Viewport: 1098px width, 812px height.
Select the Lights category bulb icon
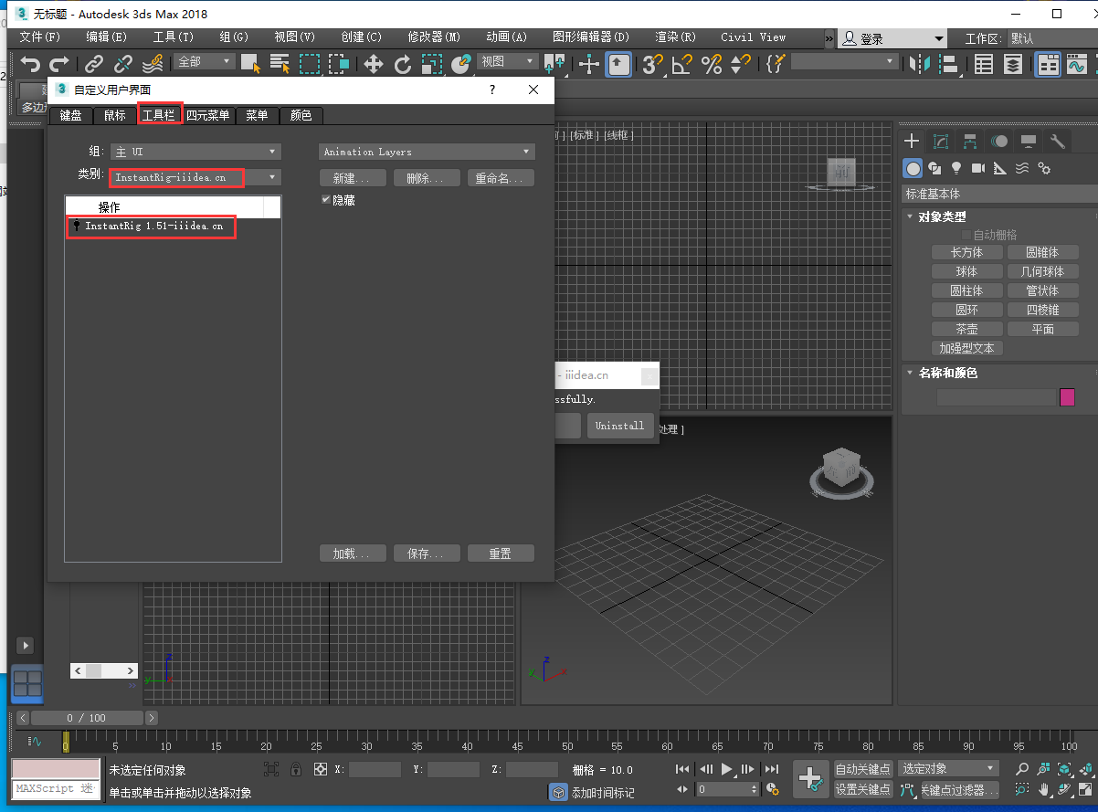[956, 168]
